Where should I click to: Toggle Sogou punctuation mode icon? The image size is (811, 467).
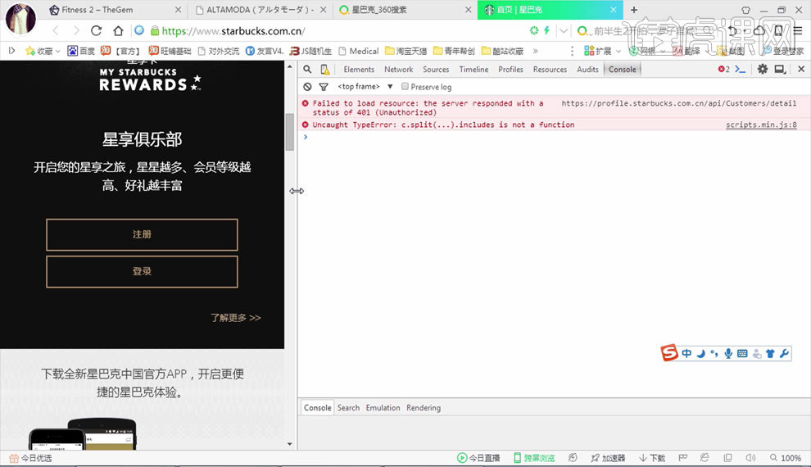click(714, 353)
